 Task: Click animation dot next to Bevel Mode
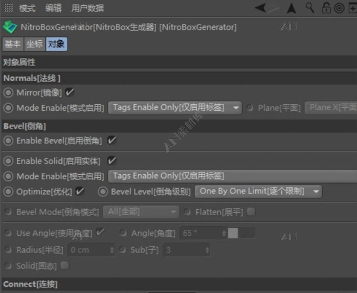point(8,212)
